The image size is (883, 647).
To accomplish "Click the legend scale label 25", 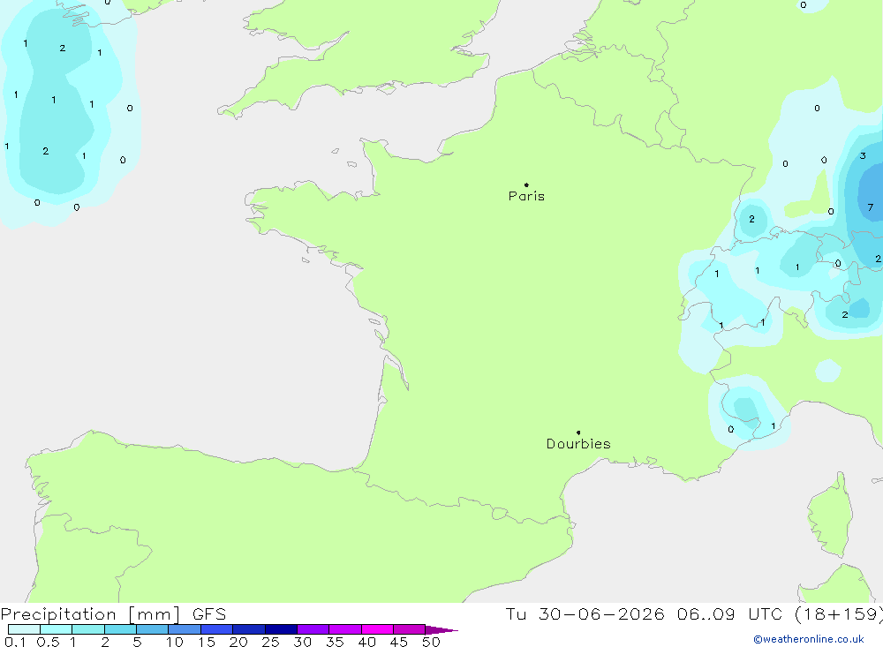I will click(270, 642).
